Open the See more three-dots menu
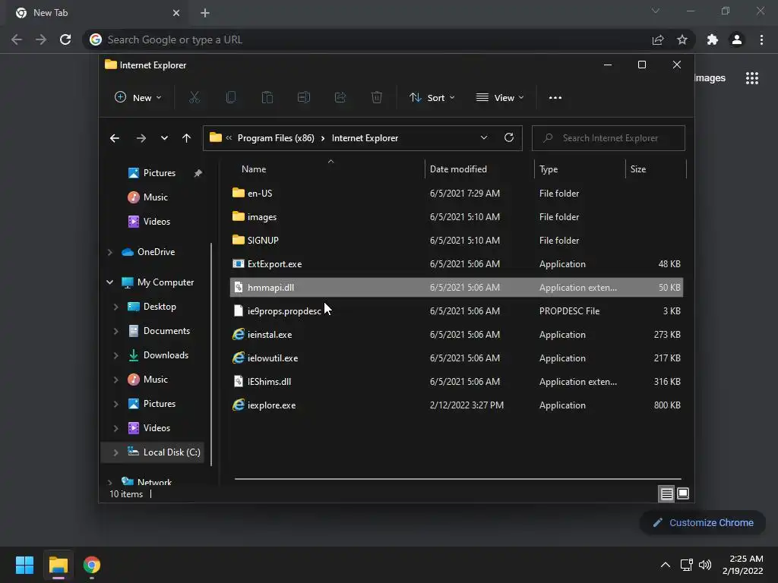This screenshot has width=778, height=583. (x=555, y=98)
